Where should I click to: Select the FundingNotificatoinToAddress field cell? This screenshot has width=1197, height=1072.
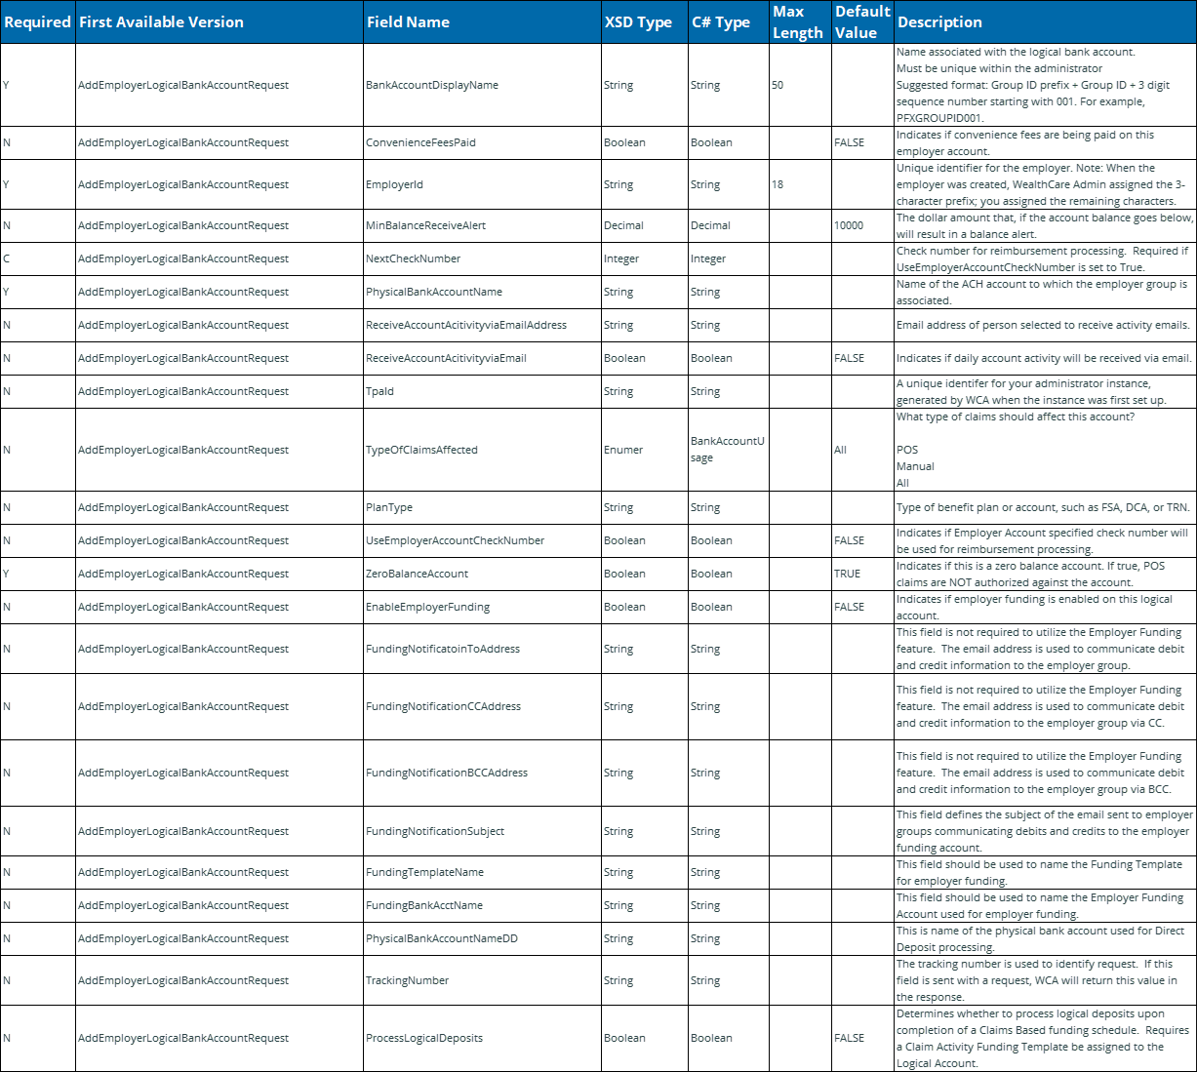pos(482,649)
